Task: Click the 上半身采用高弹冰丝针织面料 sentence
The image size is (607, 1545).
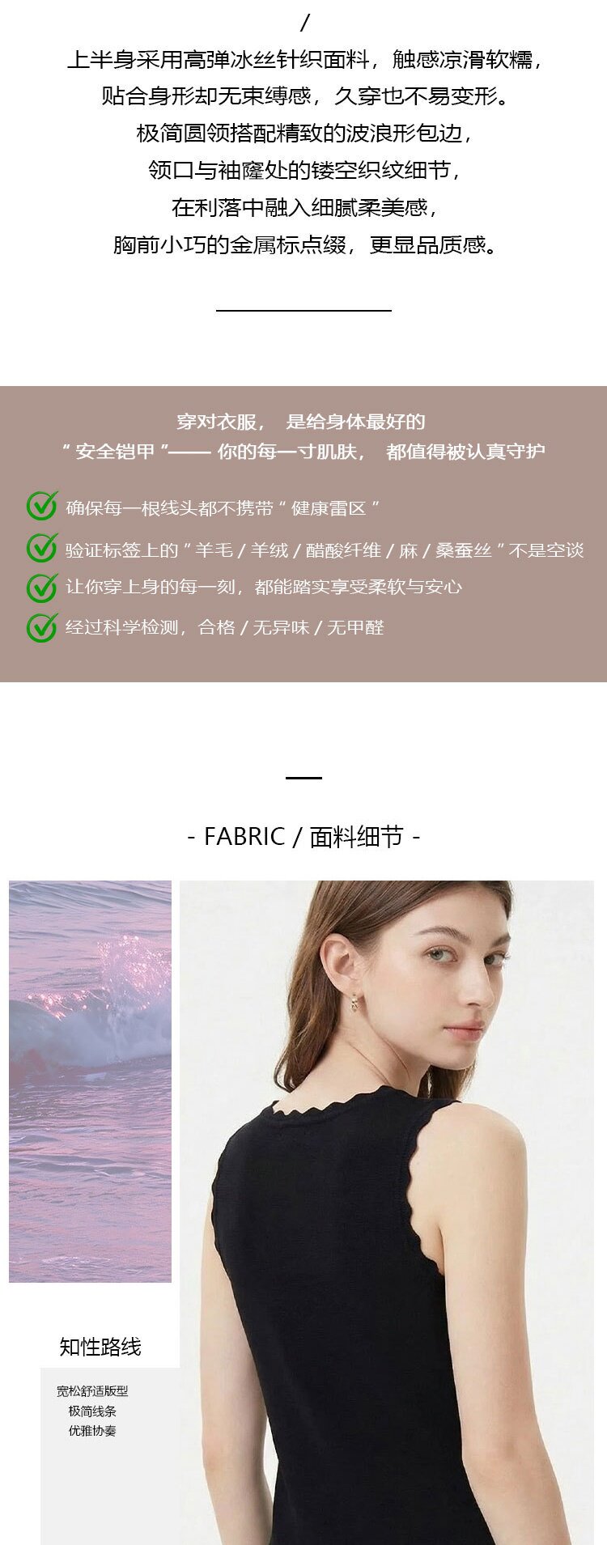Action: coord(303,60)
